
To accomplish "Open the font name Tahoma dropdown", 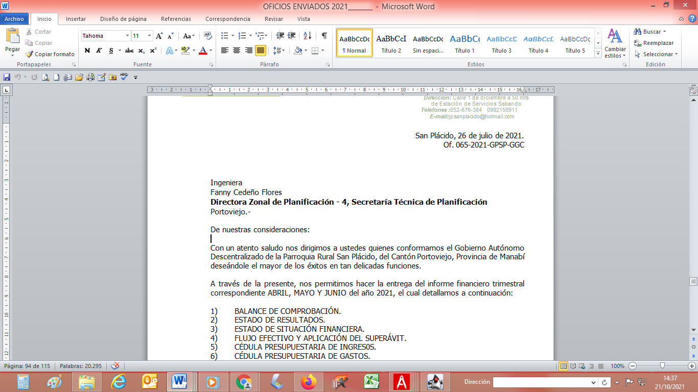I will click(127, 36).
